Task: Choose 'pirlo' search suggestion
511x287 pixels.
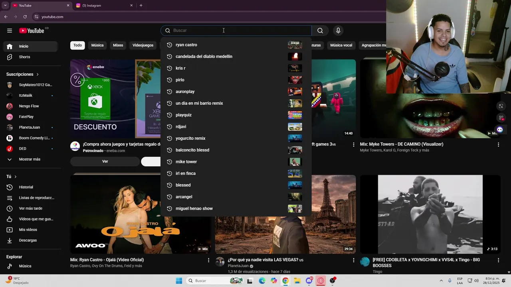Action: 236,80
